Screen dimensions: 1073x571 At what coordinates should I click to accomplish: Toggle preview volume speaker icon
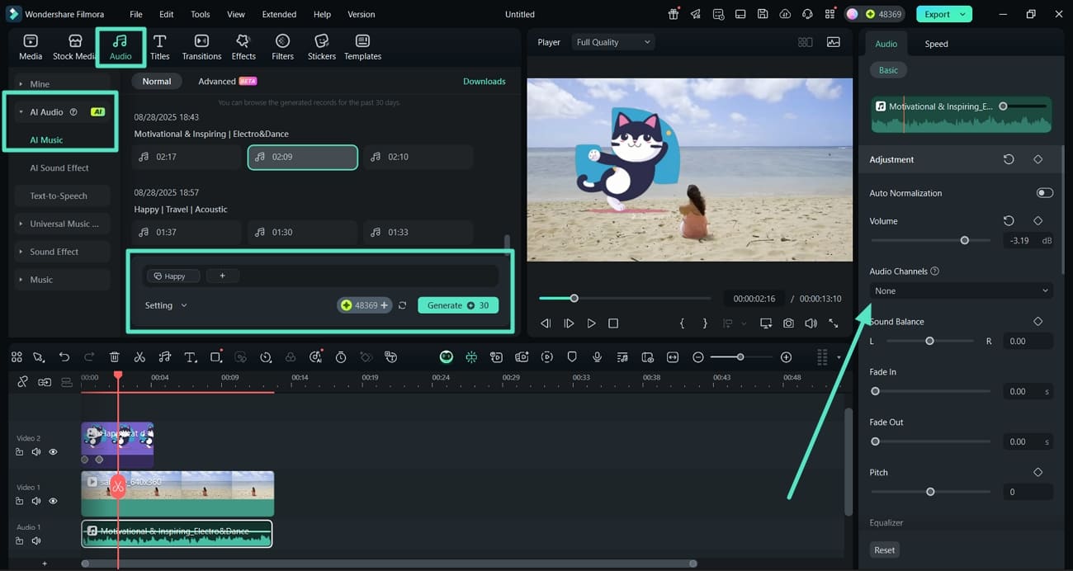click(811, 323)
